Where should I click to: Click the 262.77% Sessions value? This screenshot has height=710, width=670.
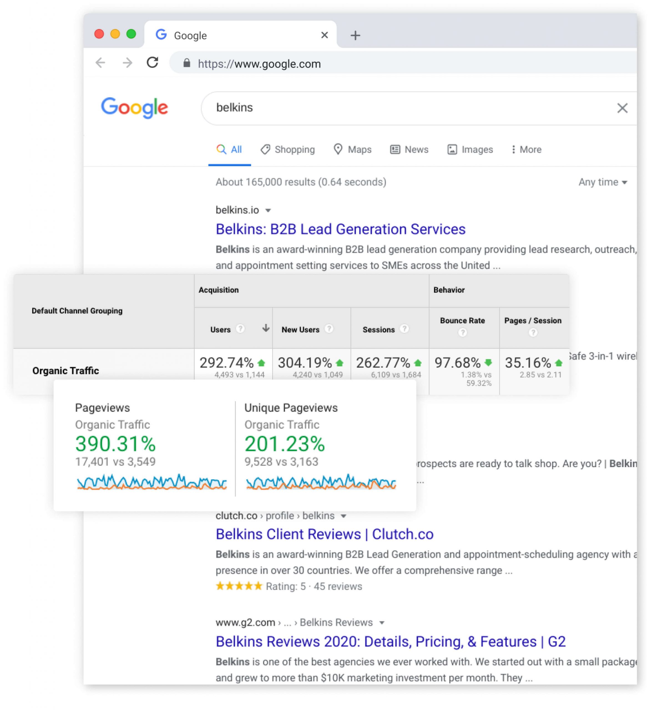click(x=383, y=363)
